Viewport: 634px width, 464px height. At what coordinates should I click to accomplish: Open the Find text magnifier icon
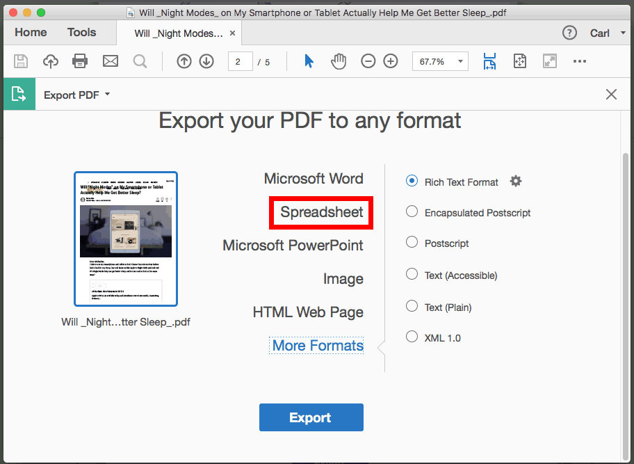tap(140, 61)
